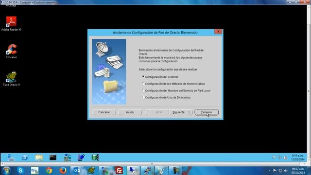Launch PowerShell from remote taskbar
Screen dimensions: 311x175
(25, 157)
